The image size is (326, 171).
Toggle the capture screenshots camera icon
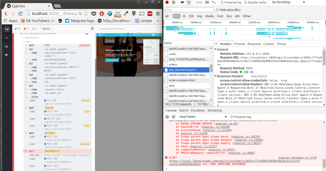(182, 2)
